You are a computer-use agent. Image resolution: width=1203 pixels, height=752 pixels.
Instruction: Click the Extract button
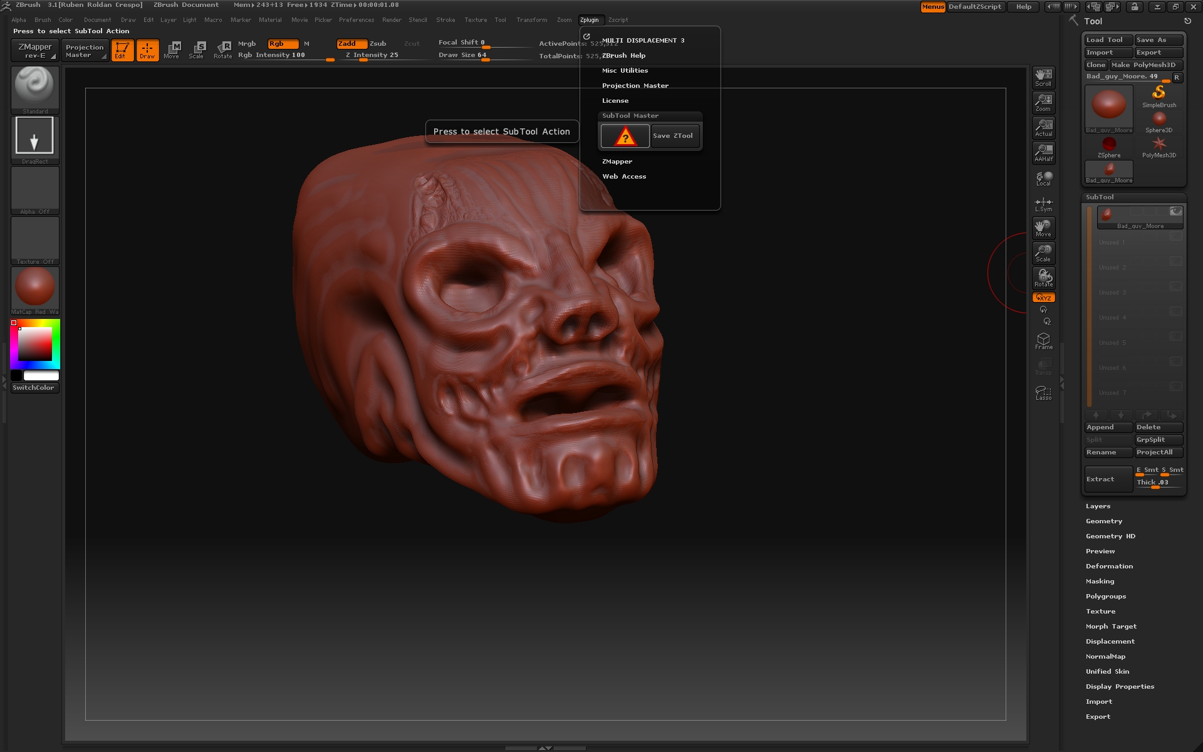pyautogui.click(x=1109, y=479)
